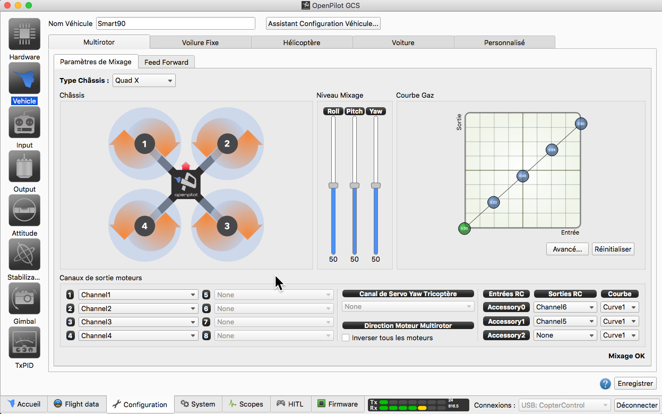Switch to the Multirotor tab
Viewport: 662px width, 414px height.
coord(99,42)
